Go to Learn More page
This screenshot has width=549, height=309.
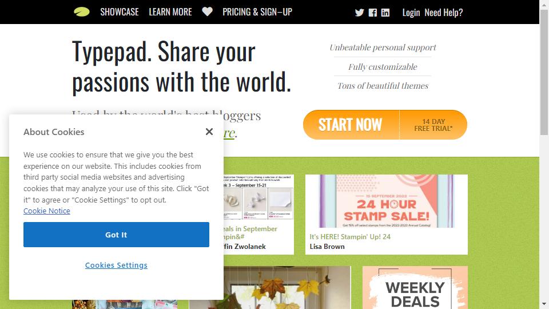tap(170, 12)
